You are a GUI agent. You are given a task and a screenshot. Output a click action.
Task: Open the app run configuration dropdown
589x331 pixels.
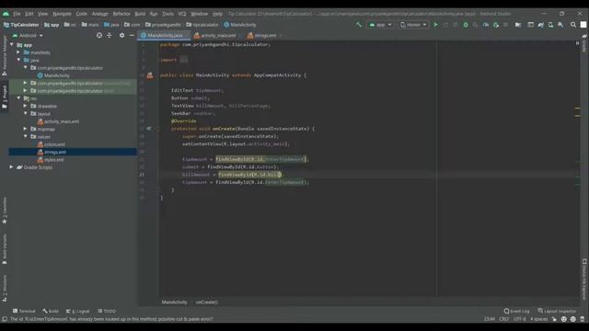coord(380,25)
